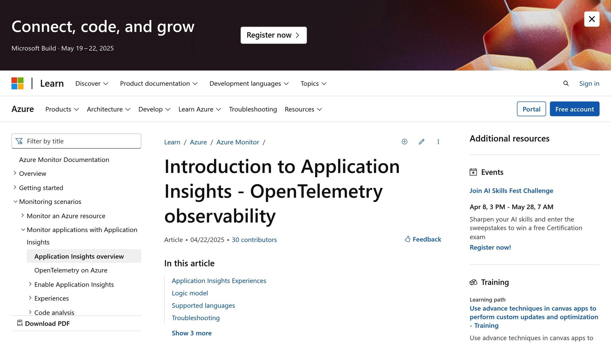
Task: Open the Learn Azure dropdown
Action: pos(200,109)
